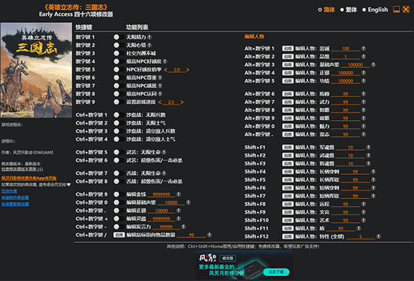Decrease 设置游戏速度 with left arrow
This screenshot has height=281, width=414.
coord(160,102)
